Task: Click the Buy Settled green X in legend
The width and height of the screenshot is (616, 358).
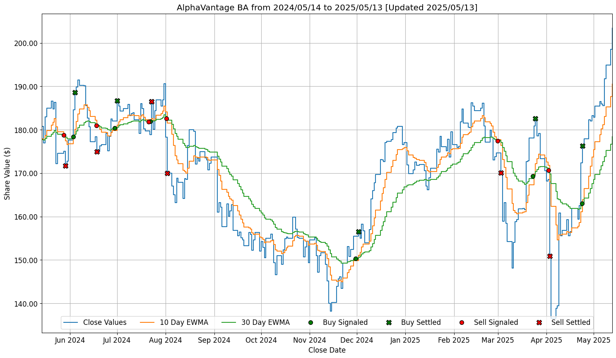Action: click(389, 322)
